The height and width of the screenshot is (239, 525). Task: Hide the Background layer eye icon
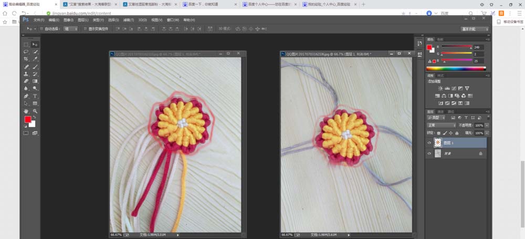(429, 153)
